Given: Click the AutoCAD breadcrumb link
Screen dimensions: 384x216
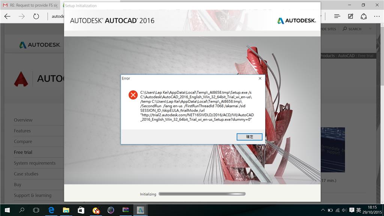Looking at the screenshot, I should coord(346,55).
